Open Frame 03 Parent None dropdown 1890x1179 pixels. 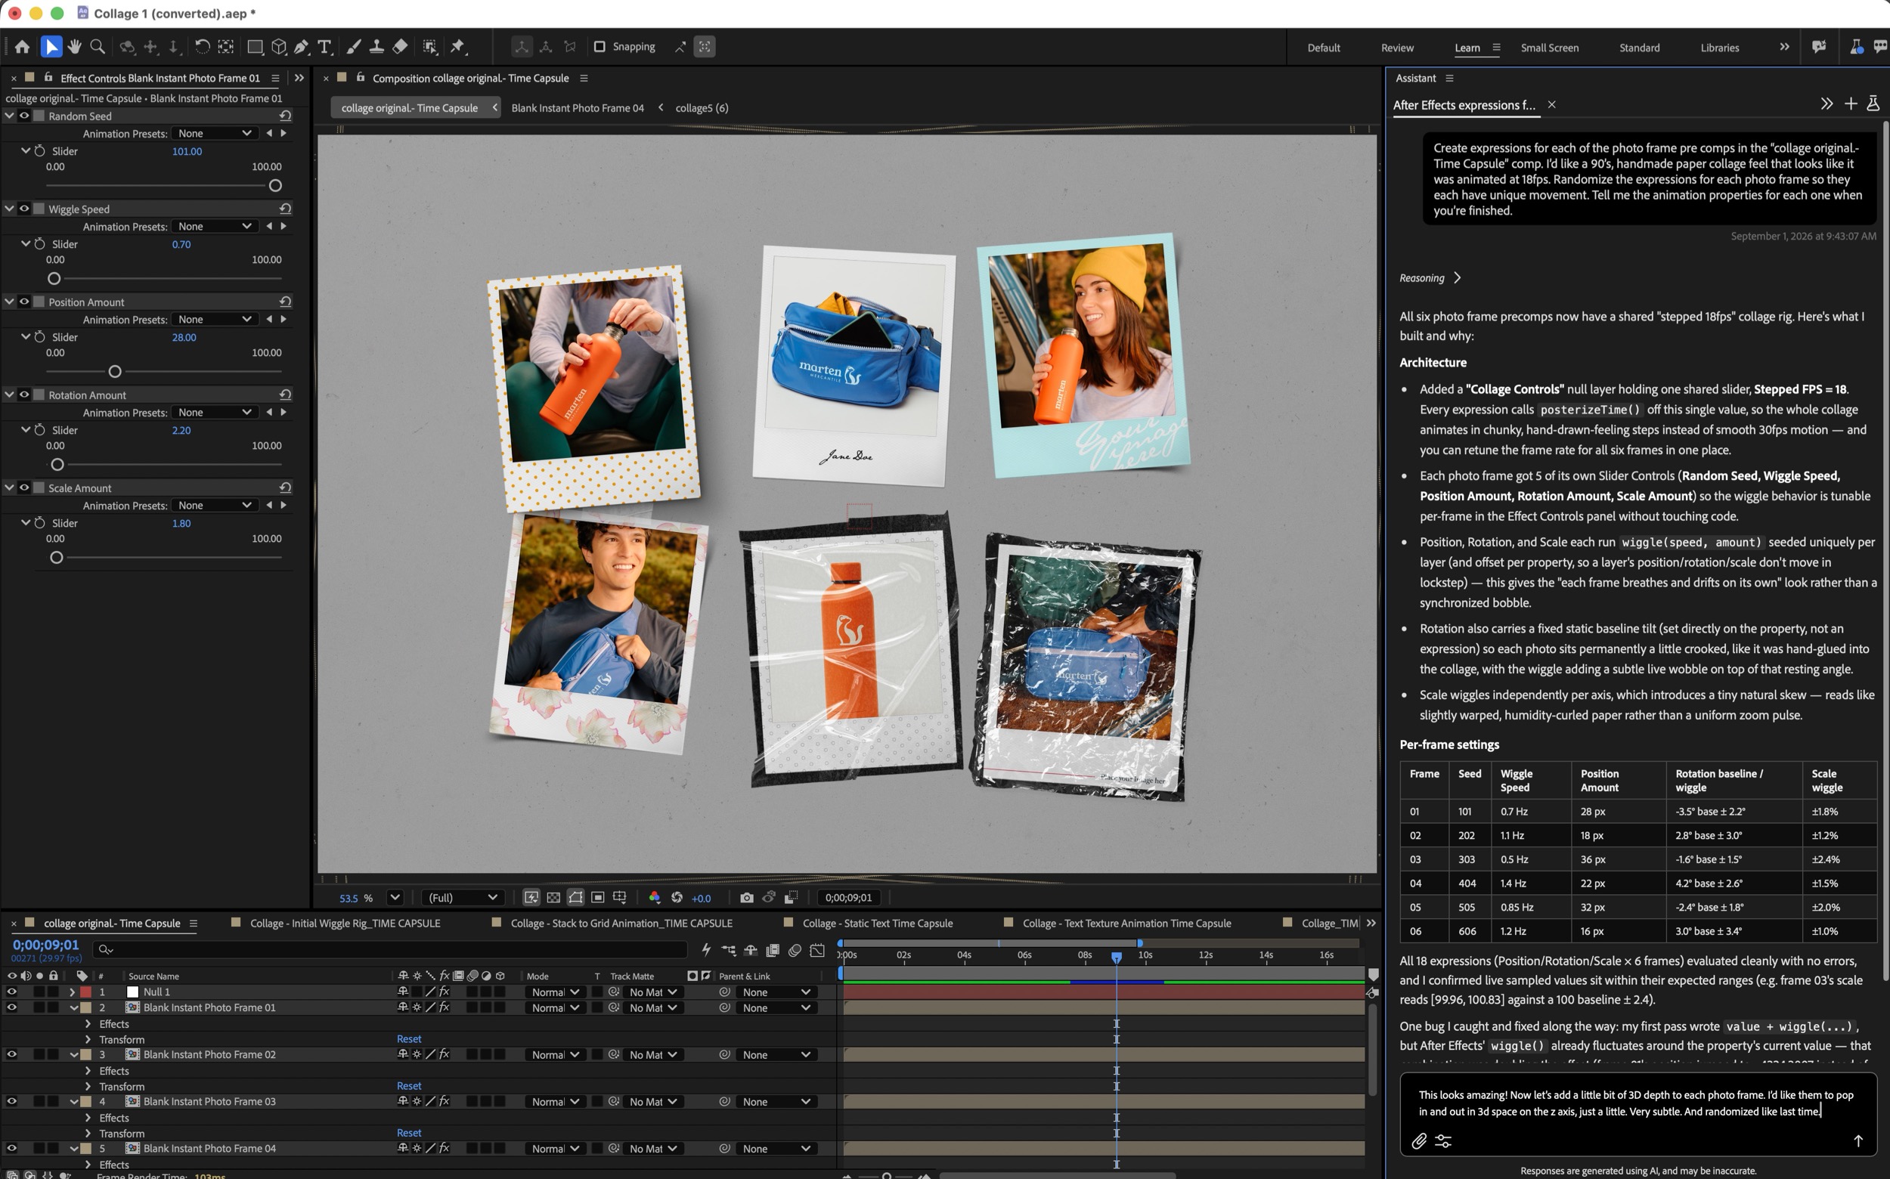(x=776, y=1101)
